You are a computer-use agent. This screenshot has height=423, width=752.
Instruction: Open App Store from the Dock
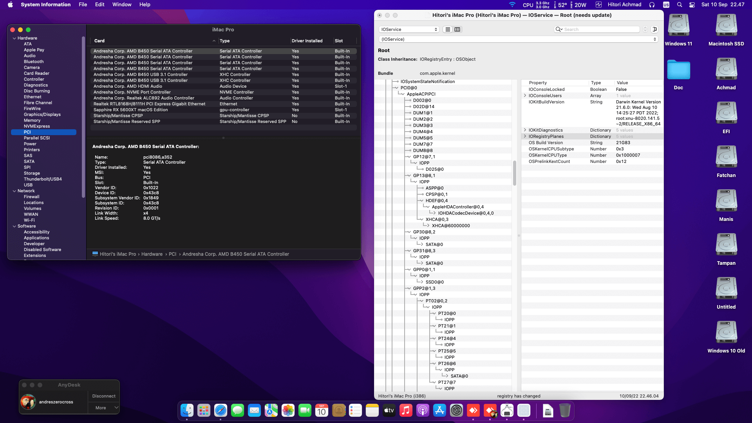click(x=439, y=410)
